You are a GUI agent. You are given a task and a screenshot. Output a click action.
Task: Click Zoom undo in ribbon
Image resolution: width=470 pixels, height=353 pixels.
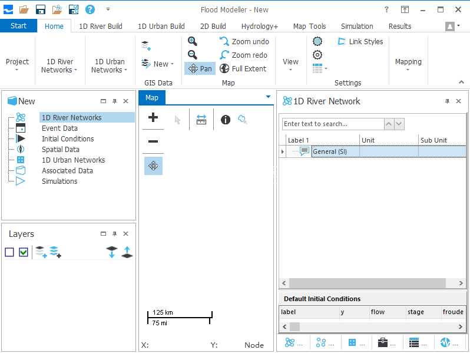(x=244, y=41)
